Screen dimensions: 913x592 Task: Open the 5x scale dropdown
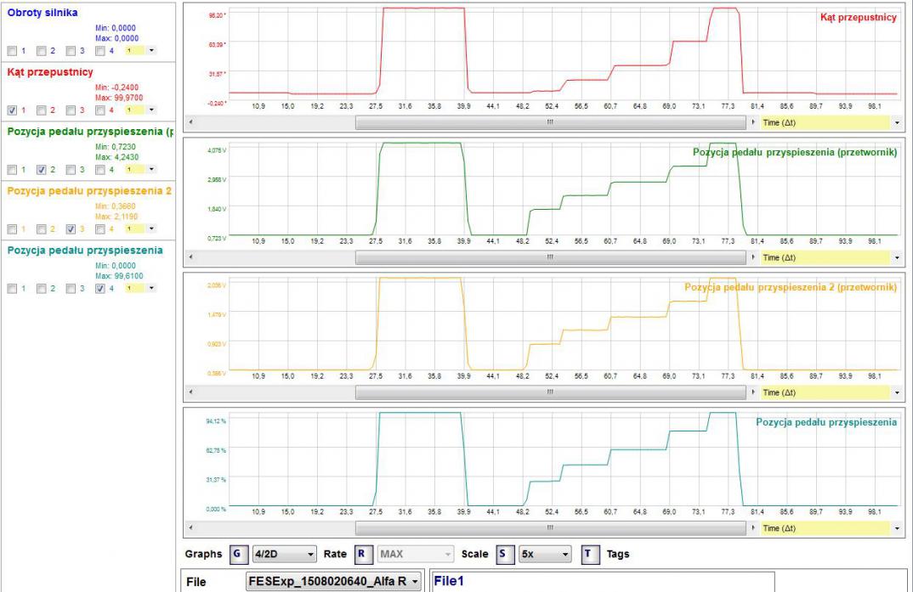(545, 554)
